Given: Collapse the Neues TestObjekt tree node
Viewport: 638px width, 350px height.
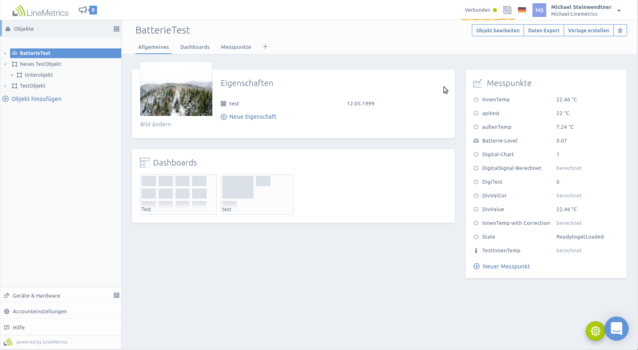Looking at the screenshot, I should [5, 64].
